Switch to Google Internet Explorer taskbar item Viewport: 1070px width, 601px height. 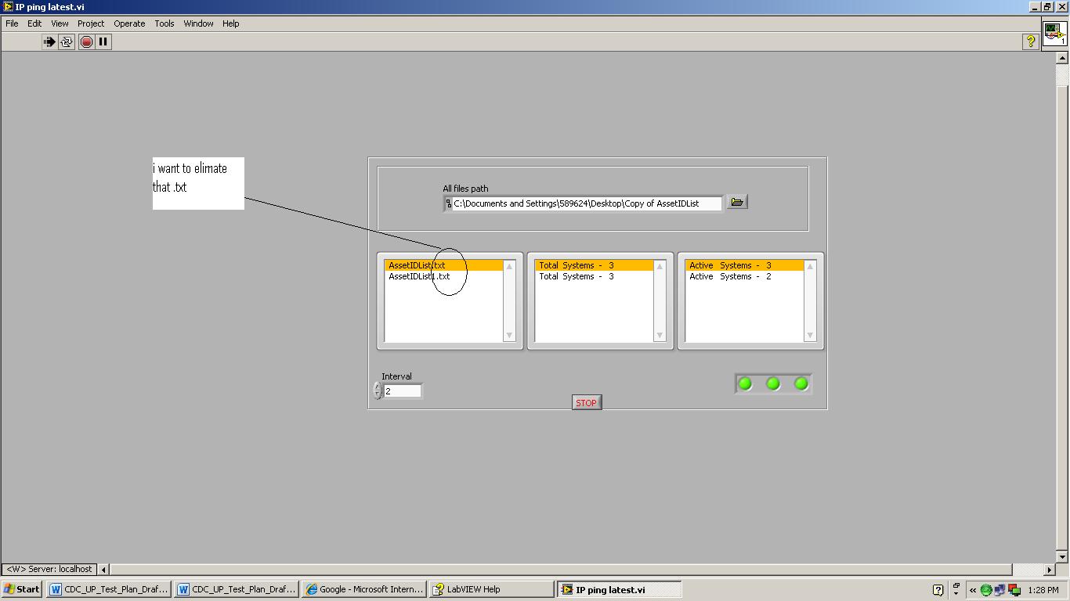364,589
